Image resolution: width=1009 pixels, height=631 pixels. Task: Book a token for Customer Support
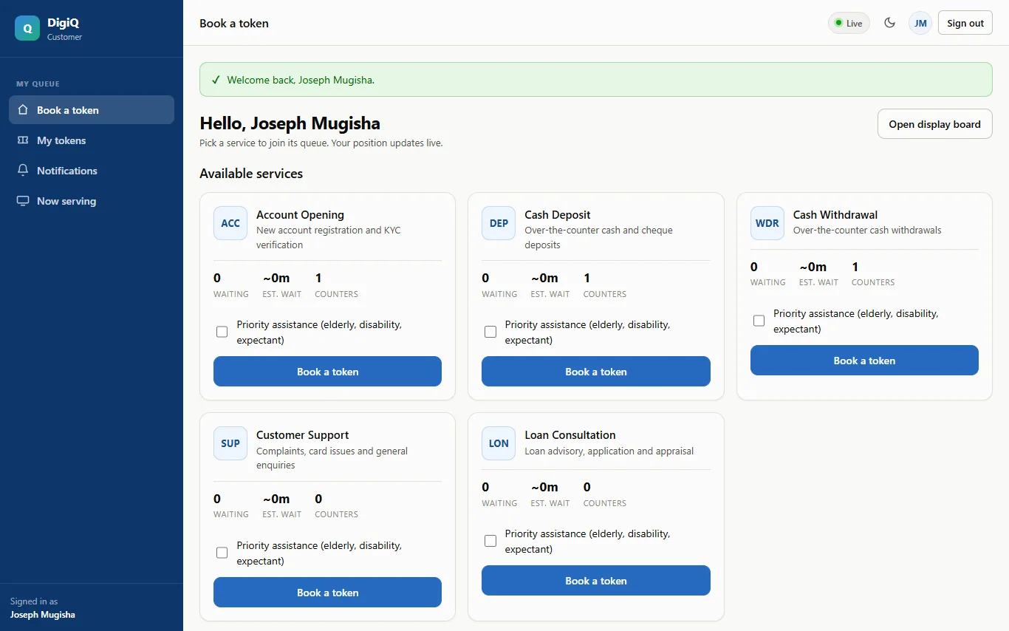327,593
